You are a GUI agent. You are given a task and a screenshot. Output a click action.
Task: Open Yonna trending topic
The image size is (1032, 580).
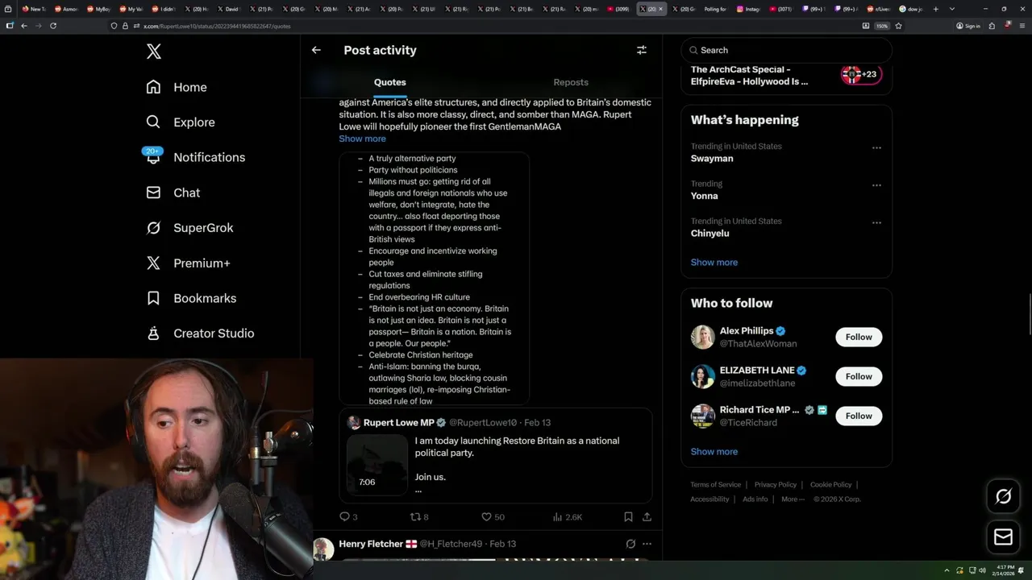[x=704, y=196]
